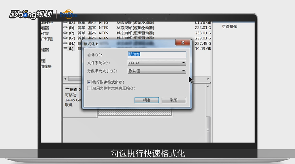
Task: Click 更多操作 in the actions pane
Action: (229, 27)
